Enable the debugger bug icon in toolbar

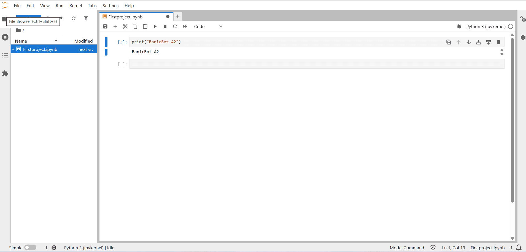[459, 26]
